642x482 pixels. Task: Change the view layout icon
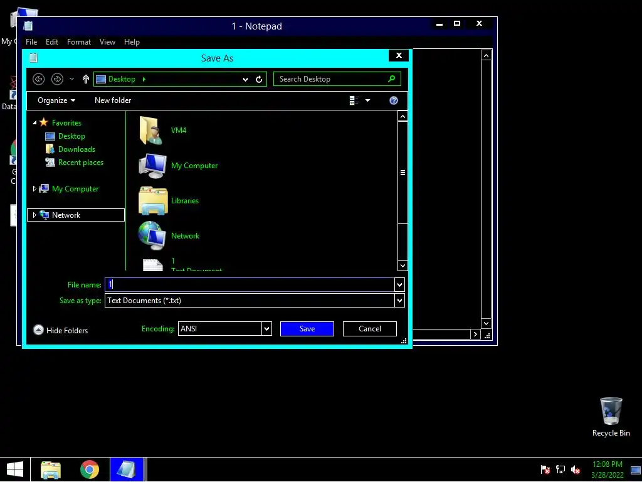pyautogui.click(x=354, y=100)
